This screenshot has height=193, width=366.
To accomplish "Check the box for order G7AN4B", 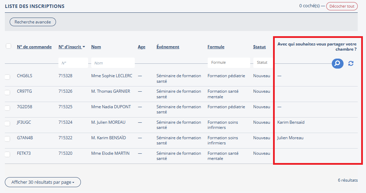I will point(8,139).
